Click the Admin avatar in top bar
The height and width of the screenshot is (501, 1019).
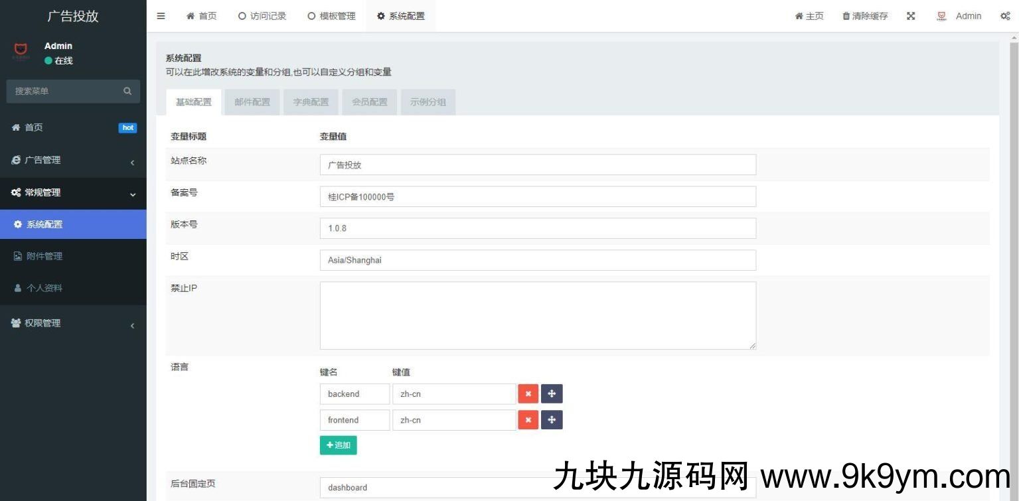click(941, 16)
